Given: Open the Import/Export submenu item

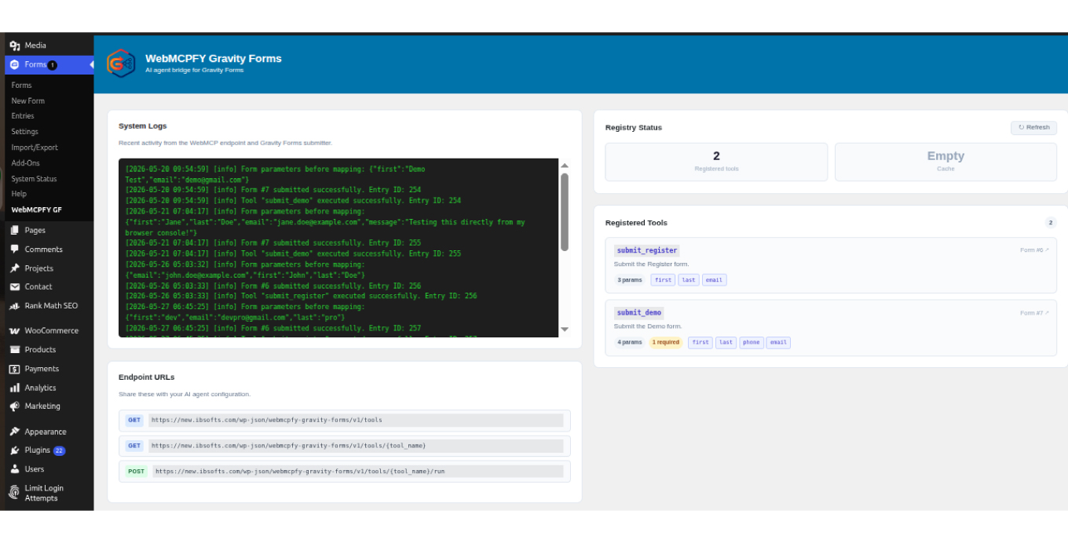Looking at the screenshot, I should click(35, 148).
